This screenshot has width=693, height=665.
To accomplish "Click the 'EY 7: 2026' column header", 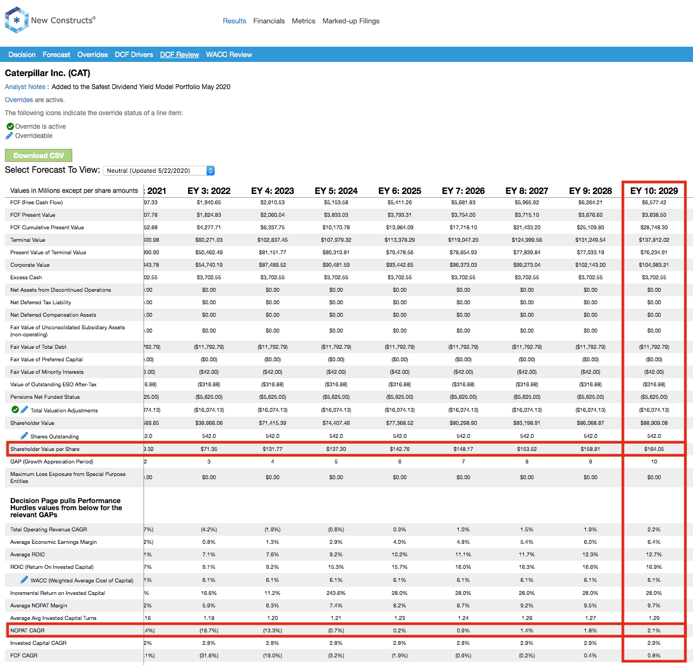I will [463, 191].
